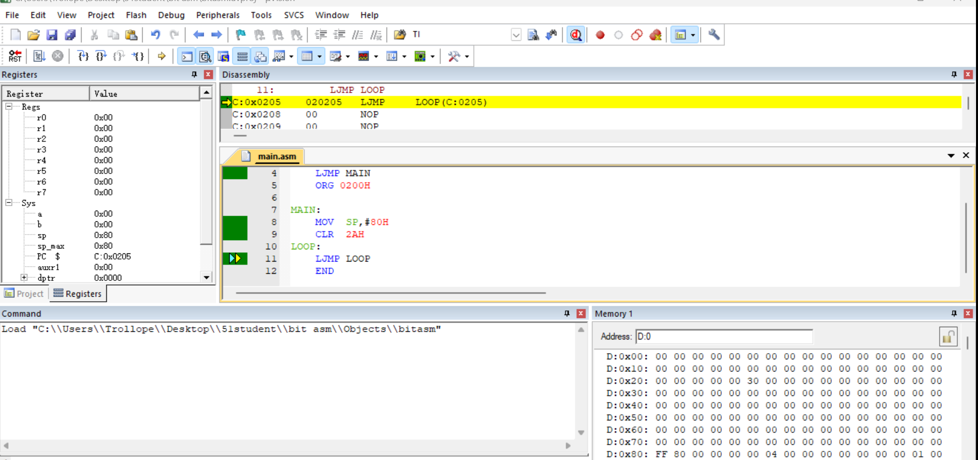Open the Debug menu

171,15
